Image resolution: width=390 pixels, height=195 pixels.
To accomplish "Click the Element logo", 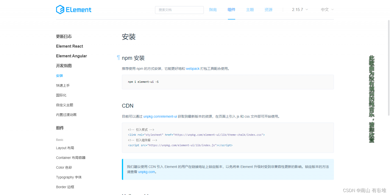I will pyautogui.click(x=74, y=9).
